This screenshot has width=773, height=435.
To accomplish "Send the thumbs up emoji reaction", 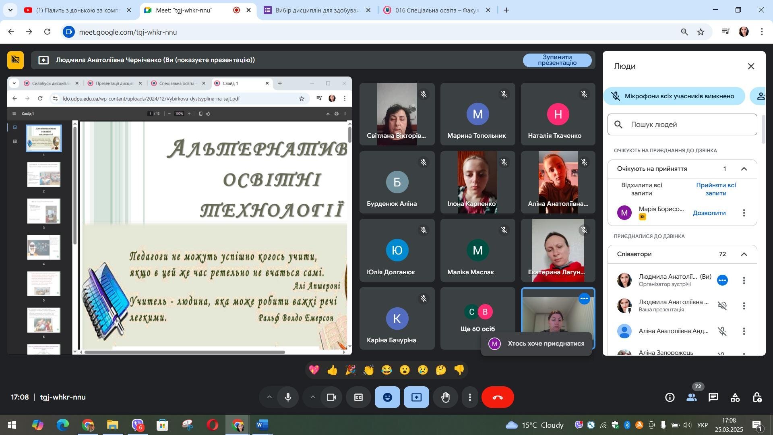I will pos(332,370).
